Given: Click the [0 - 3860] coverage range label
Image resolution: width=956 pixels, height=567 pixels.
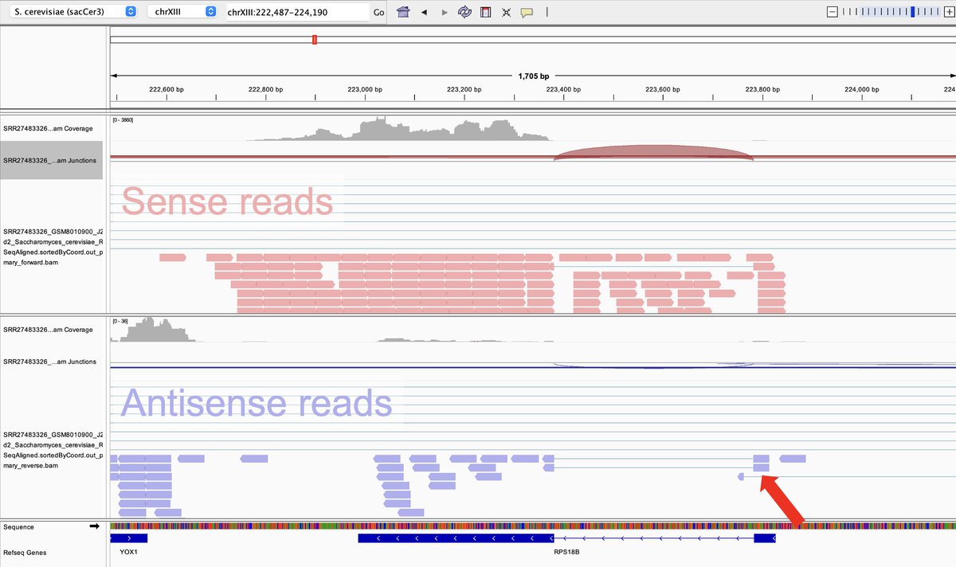Looking at the screenshot, I should click(x=123, y=119).
